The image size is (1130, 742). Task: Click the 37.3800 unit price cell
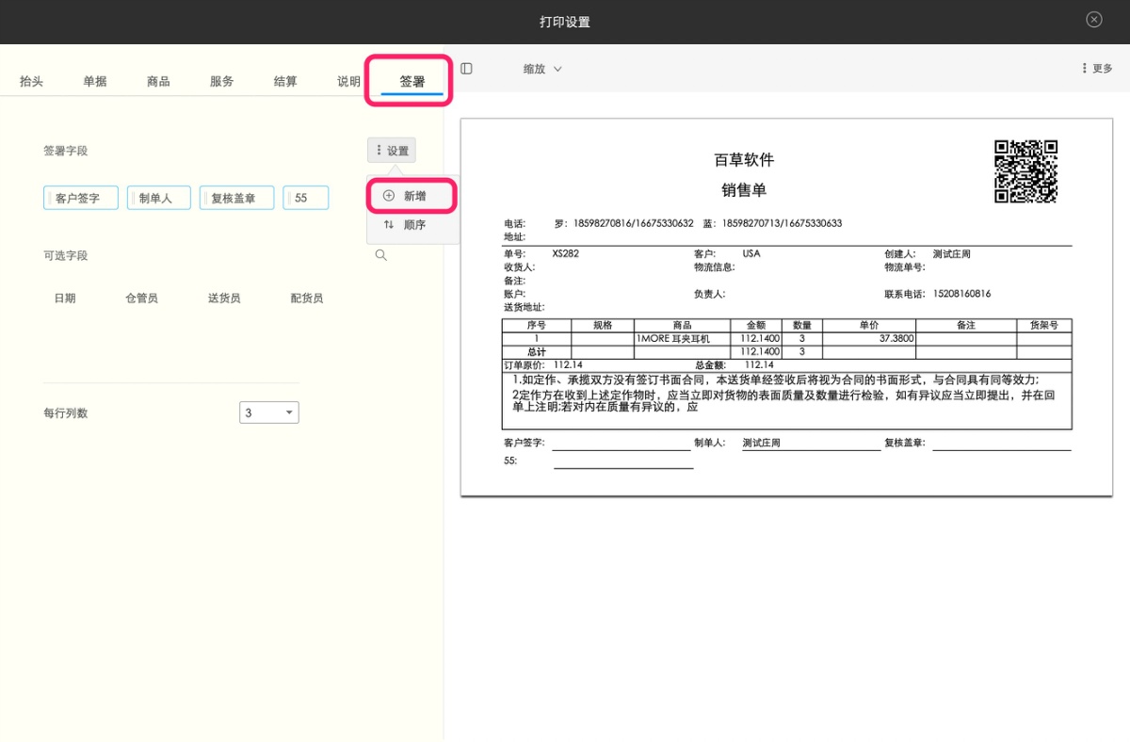click(x=868, y=338)
